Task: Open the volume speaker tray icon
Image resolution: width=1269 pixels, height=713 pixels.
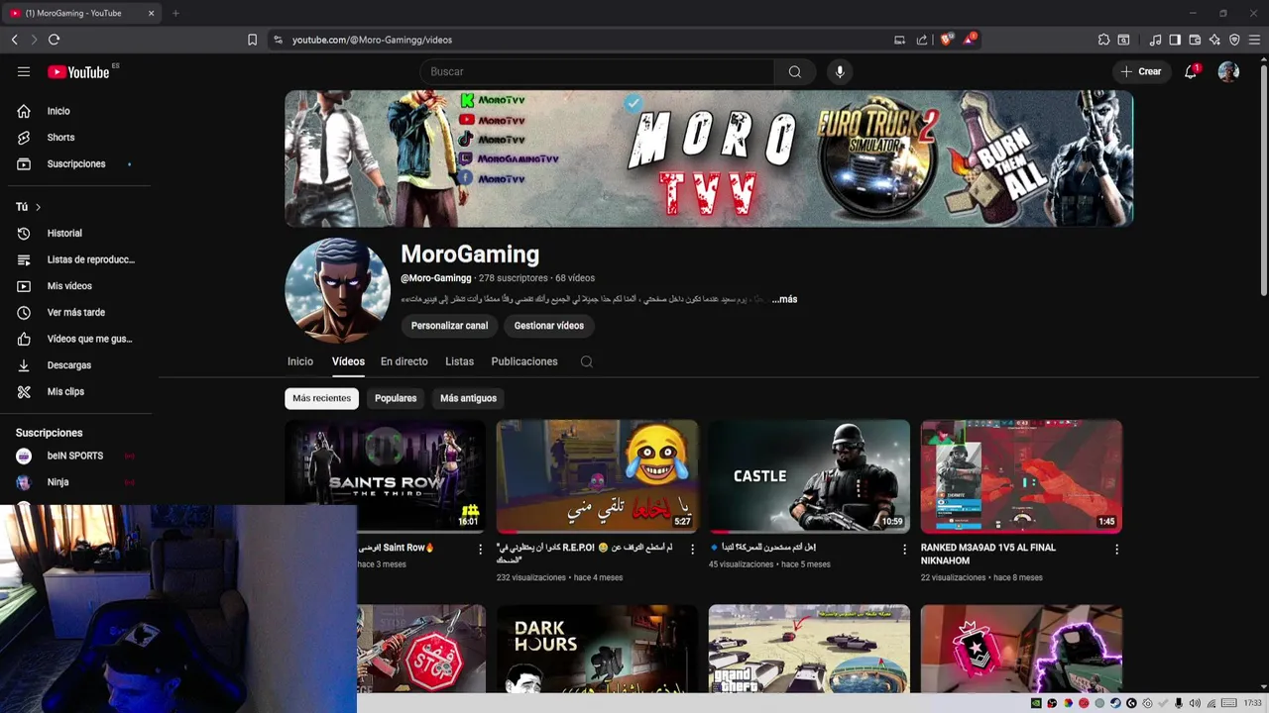Action: (1195, 703)
